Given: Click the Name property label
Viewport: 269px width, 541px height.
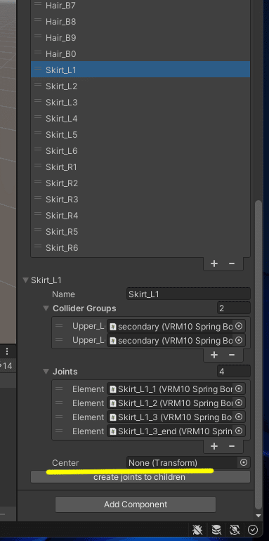Looking at the screenshot, I should pyautogui.click(x=63, y=294).
